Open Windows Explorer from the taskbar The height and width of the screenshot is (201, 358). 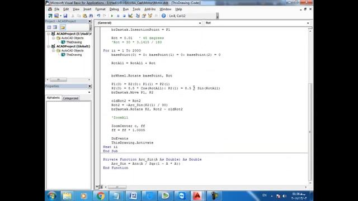67,196
